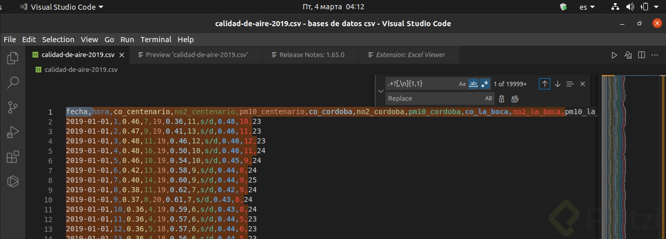The width and height of the screenshot is (666, 239).
Task: Open the Terminal menu
Action: click(x=156, y=40)
